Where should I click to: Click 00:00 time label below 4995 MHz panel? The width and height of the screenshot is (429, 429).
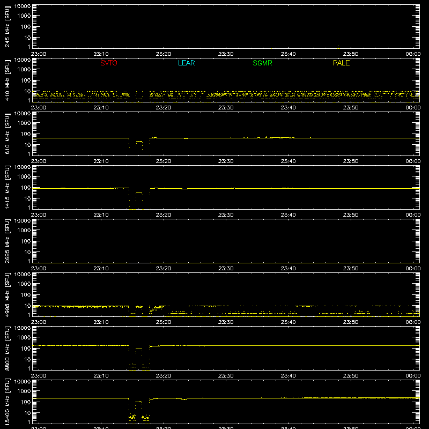point(413,322)
